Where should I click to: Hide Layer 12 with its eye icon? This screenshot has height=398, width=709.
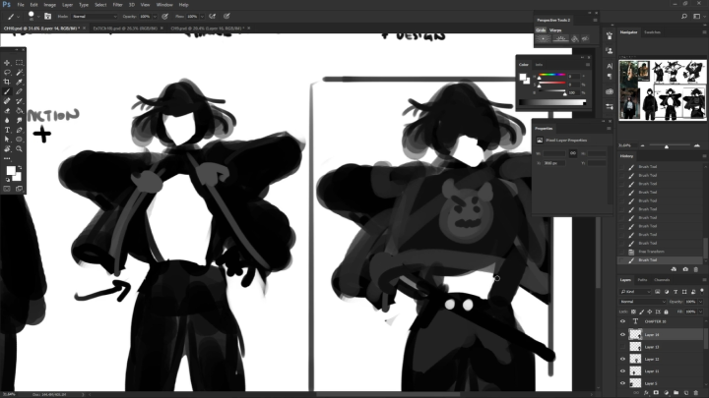(x=622, y=359)
